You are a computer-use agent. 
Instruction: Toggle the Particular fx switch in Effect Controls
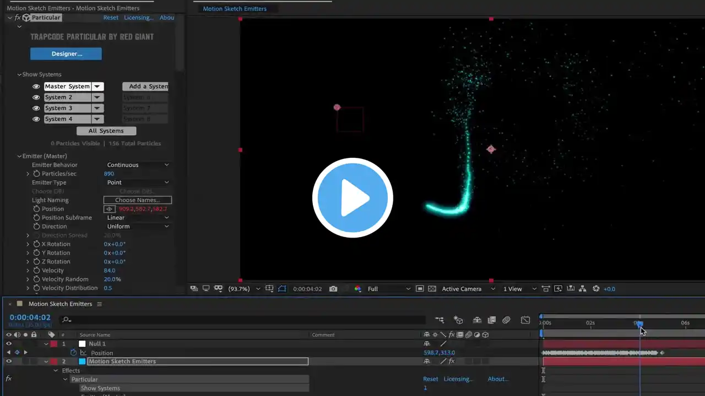(x=18, y=18)
